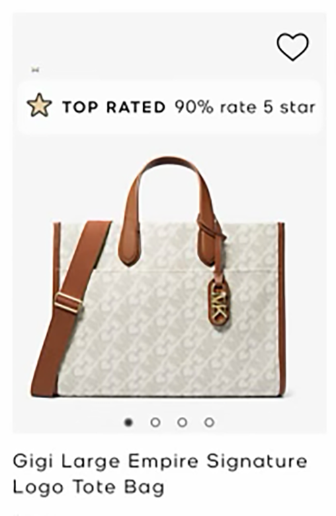336x516 pixels.
Task: Switch to the second image dot
Action: pos(155,422)
